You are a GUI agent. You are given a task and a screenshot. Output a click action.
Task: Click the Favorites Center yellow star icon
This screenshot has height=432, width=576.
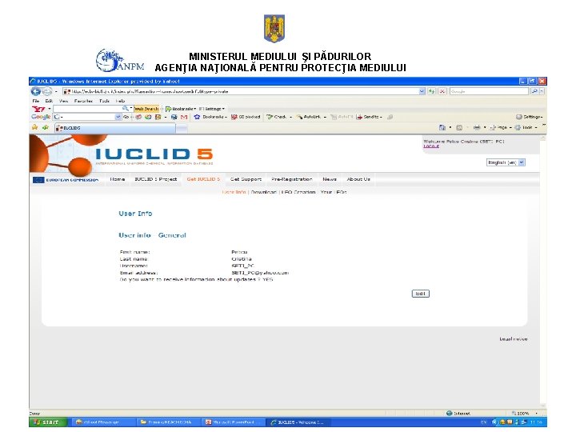[x=35, y=127]
